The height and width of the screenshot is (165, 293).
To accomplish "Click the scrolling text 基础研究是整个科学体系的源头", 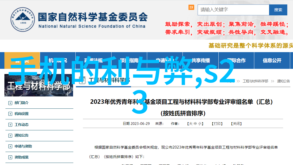I will pyautogui.click(x=251, y=46).
